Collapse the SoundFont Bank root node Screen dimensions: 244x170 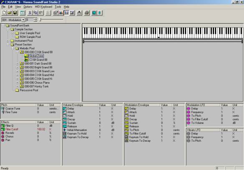click(3, 25)
